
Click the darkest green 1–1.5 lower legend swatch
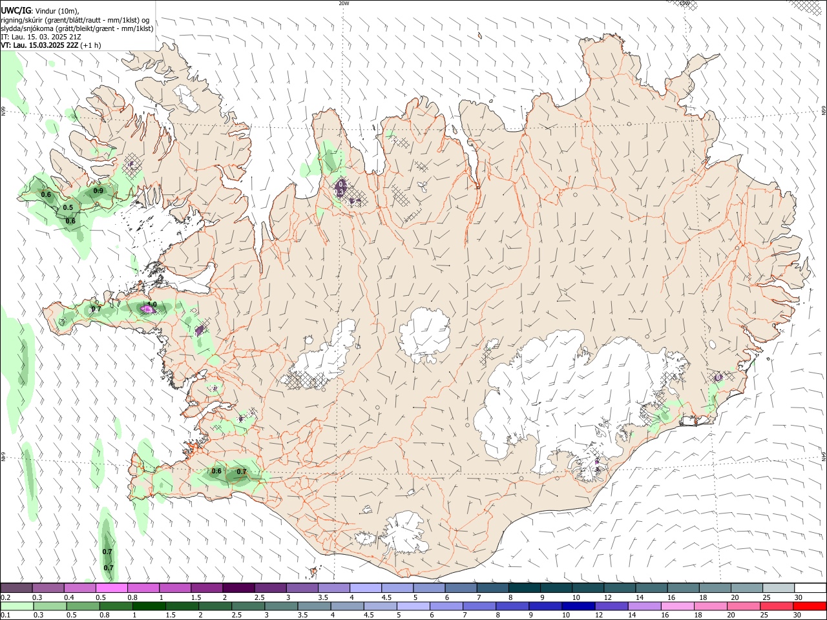[149, 606]
